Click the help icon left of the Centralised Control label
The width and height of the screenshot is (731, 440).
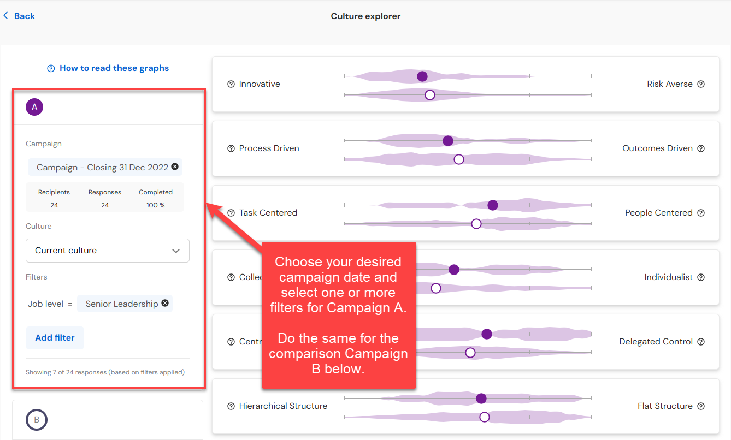pos(231,342)
